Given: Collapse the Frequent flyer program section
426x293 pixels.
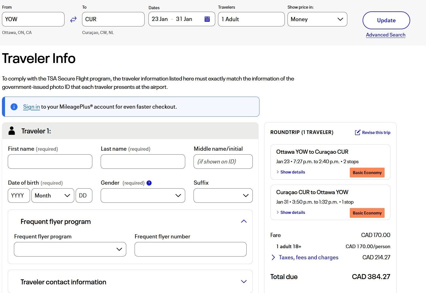Looking at the screenshot, I should pyautogui.click(x=244, y=221).
